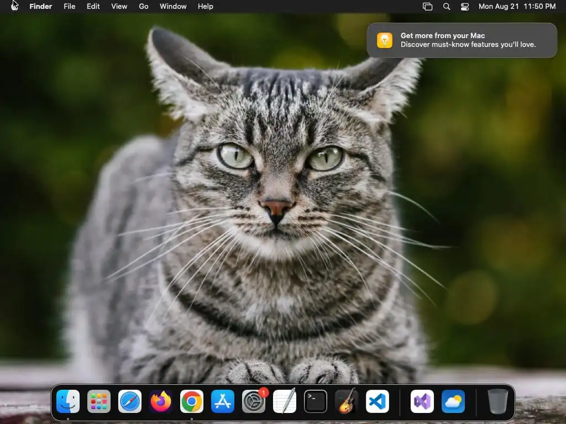
Task: Open Spotlight search magnifier
Action: (447, 7)
